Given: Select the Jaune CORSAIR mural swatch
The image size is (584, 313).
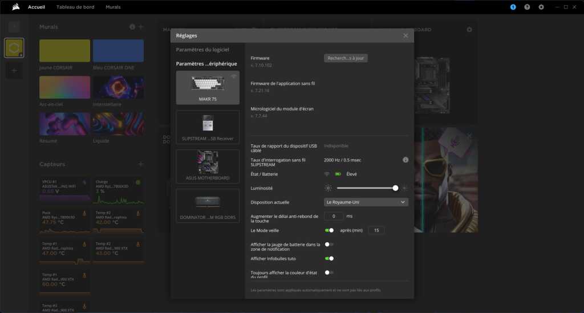Looking at the screenshot, I should point(64,51).
